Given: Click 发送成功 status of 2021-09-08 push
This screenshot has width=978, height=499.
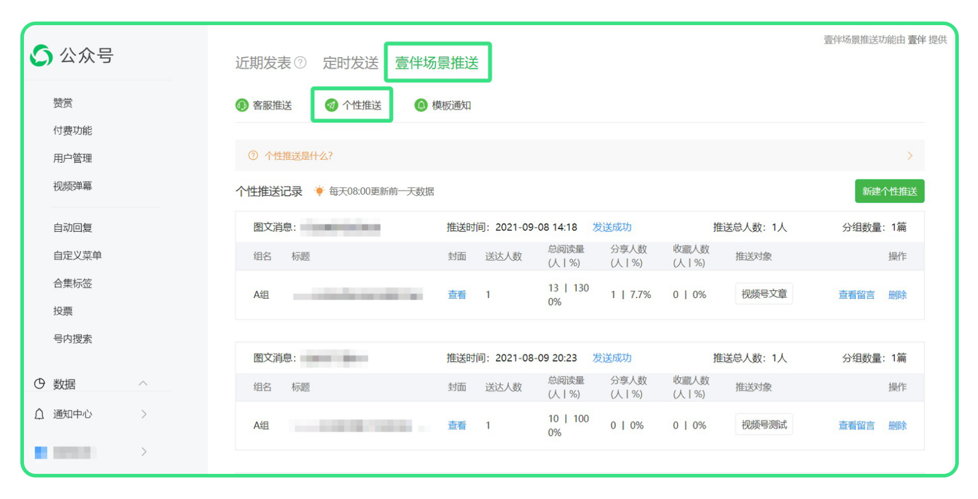Looking at the screenshot, I should pyautogui.click(x=612, y=227).
